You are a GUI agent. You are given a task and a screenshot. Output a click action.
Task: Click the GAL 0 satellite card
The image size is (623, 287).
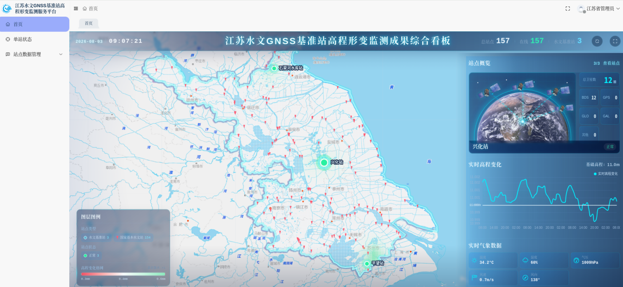coord(610,116)
